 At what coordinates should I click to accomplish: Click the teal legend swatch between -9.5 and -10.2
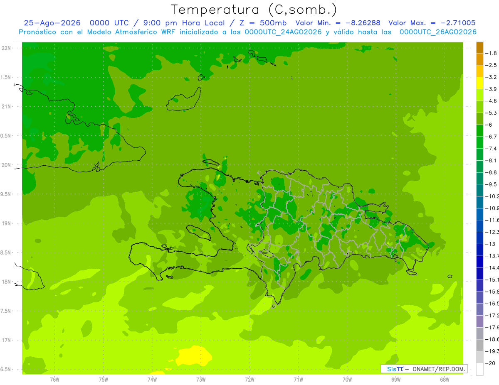[x=479, y=190]
